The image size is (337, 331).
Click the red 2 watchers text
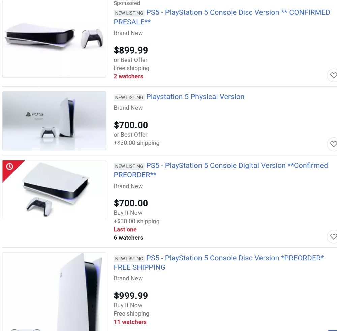(x=128, y=76)
